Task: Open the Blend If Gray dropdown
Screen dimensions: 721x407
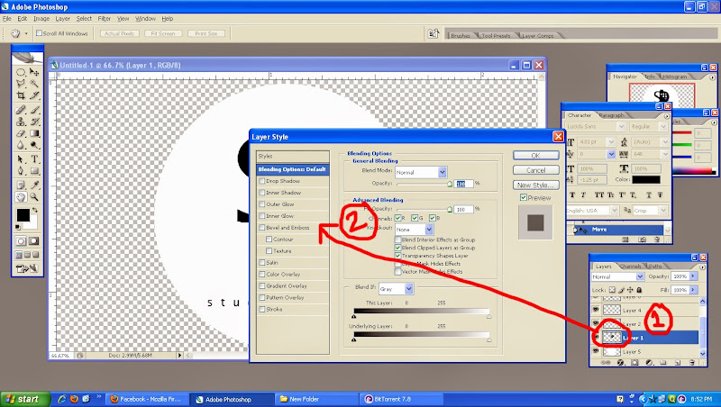Action: [409, 289]
